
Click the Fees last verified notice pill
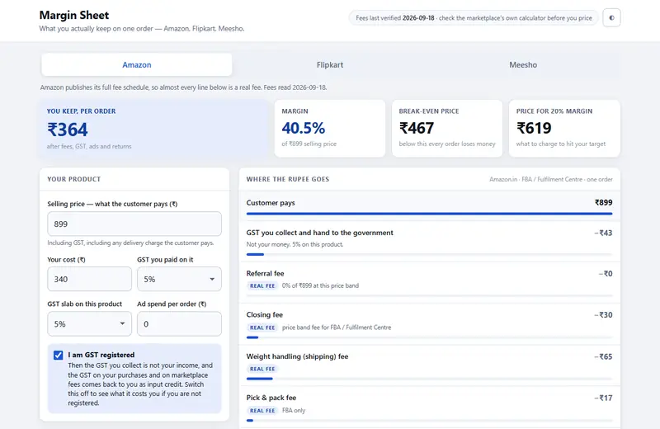(x=474, y=17)
